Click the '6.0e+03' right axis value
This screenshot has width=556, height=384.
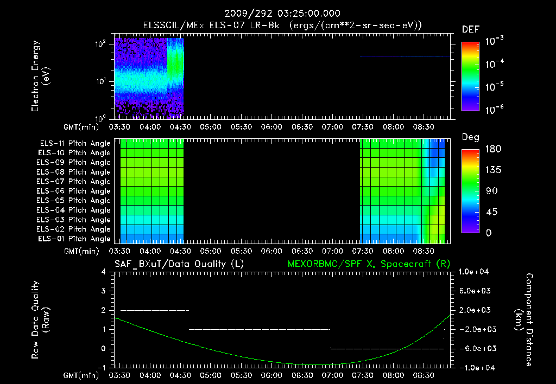point(476,291)
